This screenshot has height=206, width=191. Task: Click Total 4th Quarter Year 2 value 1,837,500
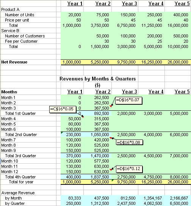pyautogui.click(x=100, y=177)
